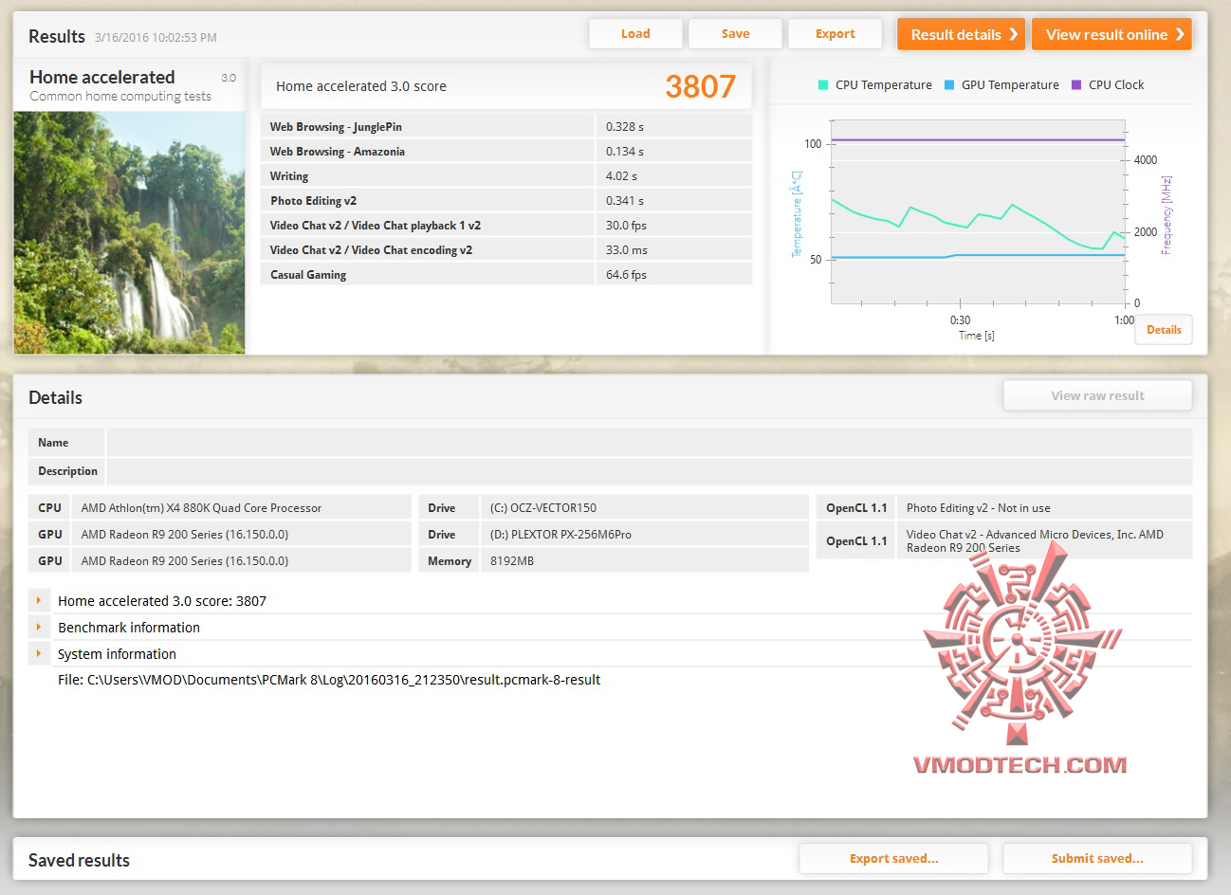Click Photo Editing v2 - Not in use text
The image size is (1231, 895).
pos(979,508)
